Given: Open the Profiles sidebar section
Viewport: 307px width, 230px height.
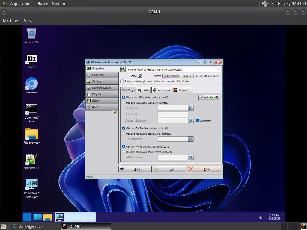Looking at the screenshot, I should pos(102,94).
